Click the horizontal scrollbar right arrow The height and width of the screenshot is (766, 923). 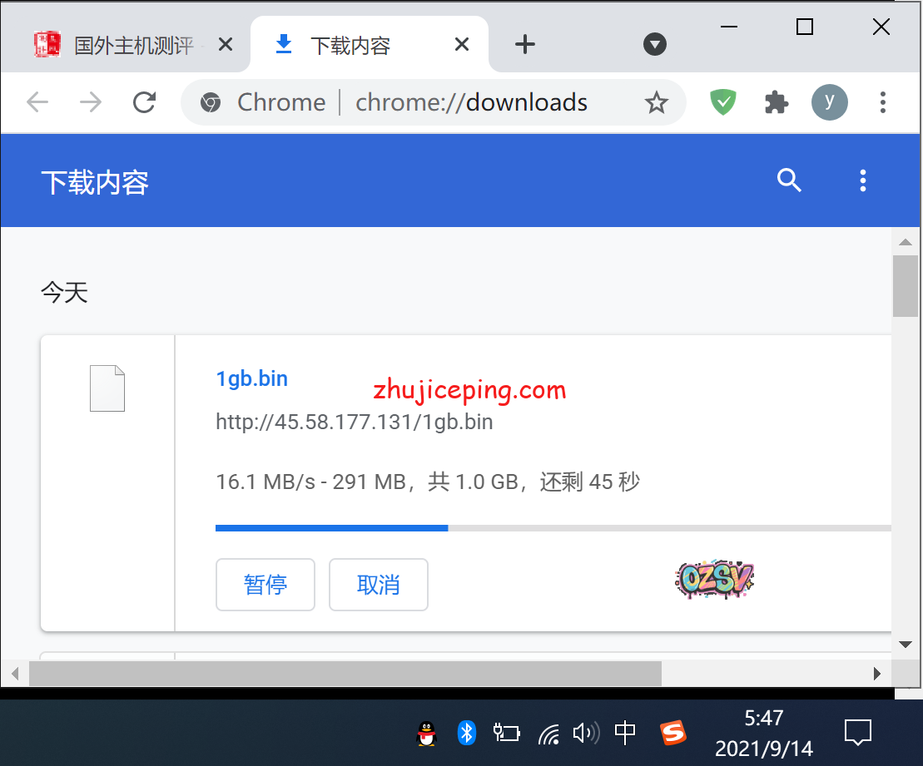[x=876, y=673]
